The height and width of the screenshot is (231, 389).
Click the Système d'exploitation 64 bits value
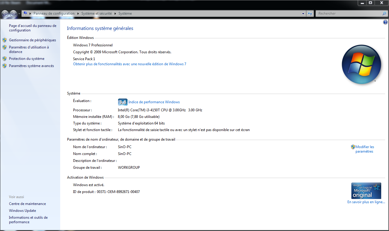coord(141,123)
